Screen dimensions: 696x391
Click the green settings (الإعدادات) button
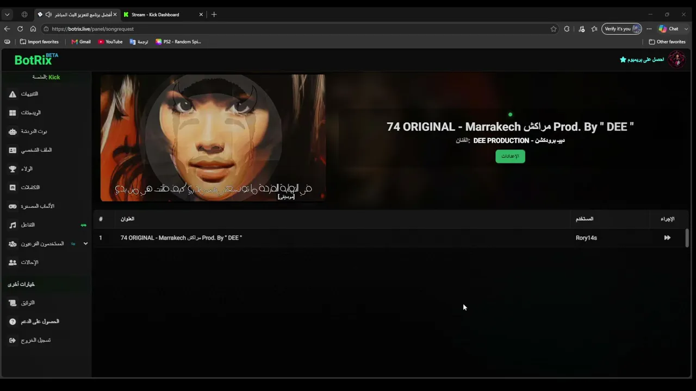[x=510, y=156]
